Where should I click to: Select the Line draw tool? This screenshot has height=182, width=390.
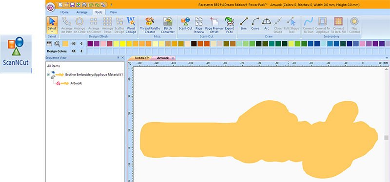point(244,24)
